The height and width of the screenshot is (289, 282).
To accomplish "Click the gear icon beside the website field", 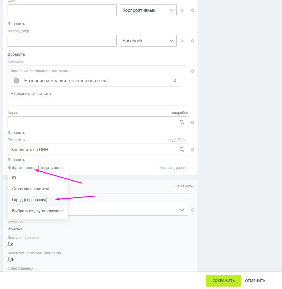I will pos(192,10).
